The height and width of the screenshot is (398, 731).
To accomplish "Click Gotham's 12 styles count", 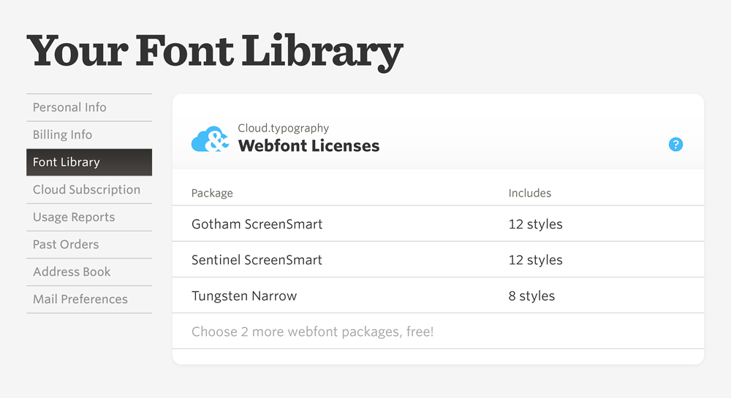I will (x=535, y=224).
